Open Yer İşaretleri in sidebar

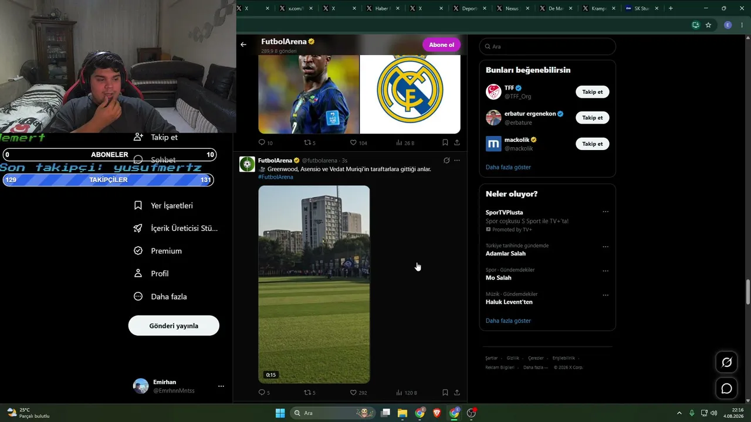(164, 206)
